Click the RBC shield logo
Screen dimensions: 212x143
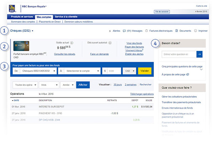click(12, 8)
